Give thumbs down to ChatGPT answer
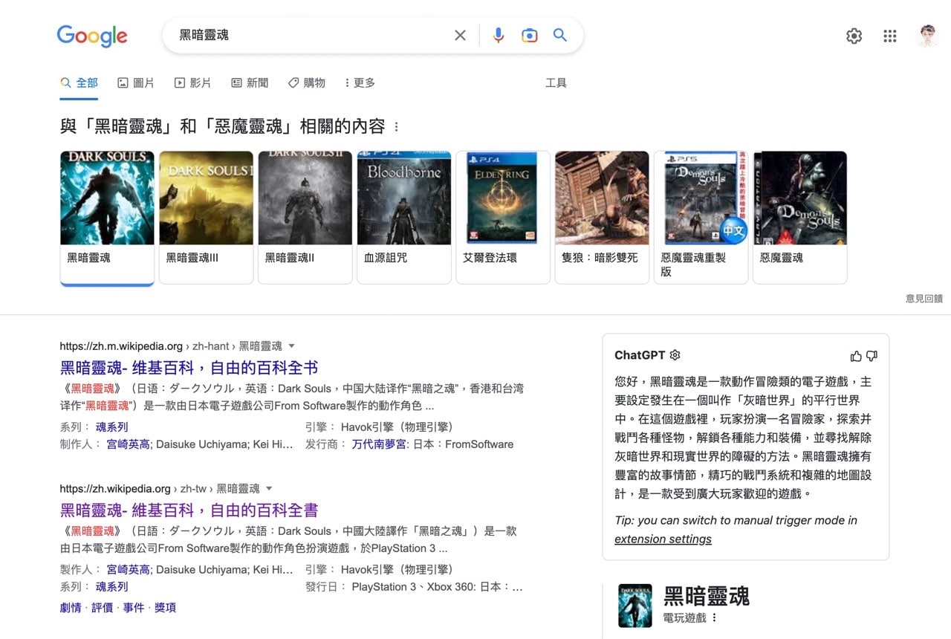 pos(872,356)
